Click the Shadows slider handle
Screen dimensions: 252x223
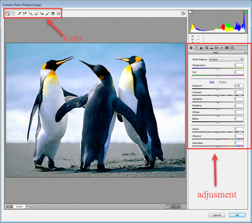[218, 109]
